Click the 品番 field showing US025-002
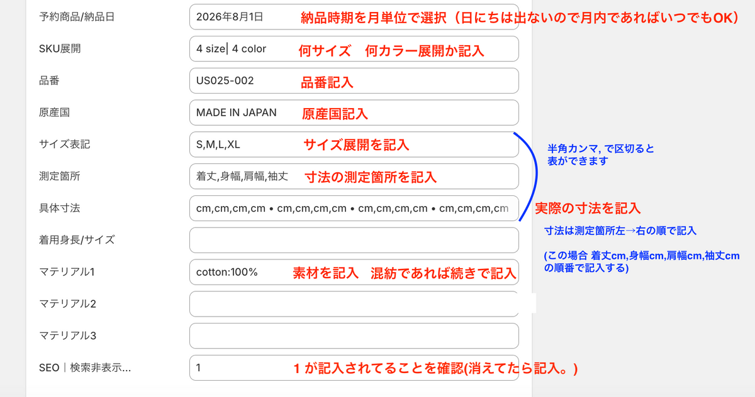Viewport: 755px width, 397px height. click(354, 81)
